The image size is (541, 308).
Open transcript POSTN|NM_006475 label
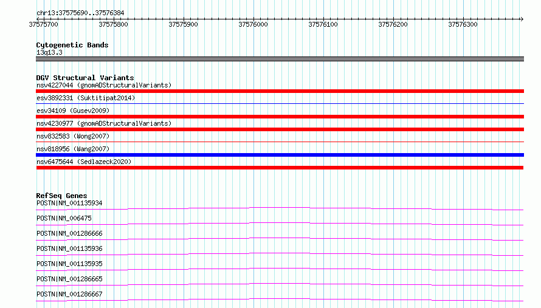coord(64,218)
